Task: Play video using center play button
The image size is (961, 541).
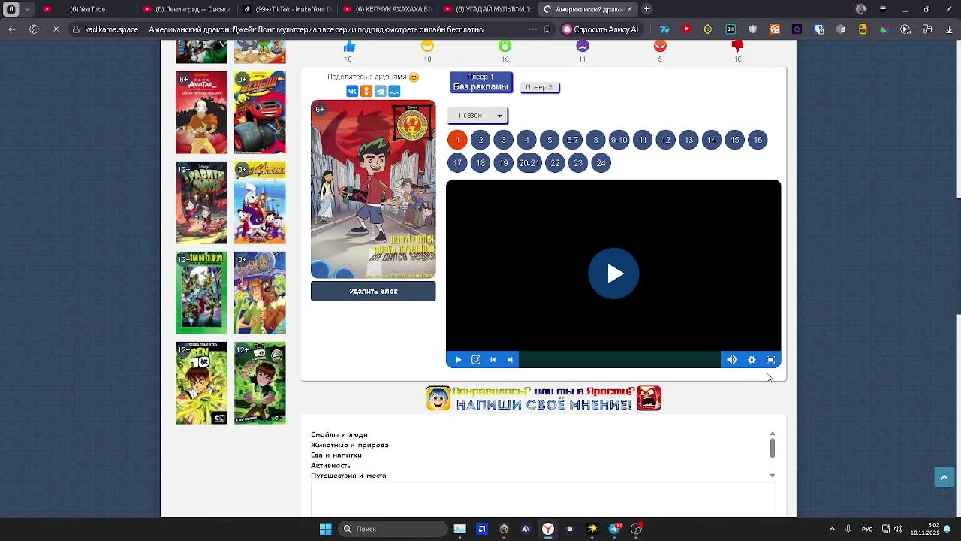Action: click(613, 274)
